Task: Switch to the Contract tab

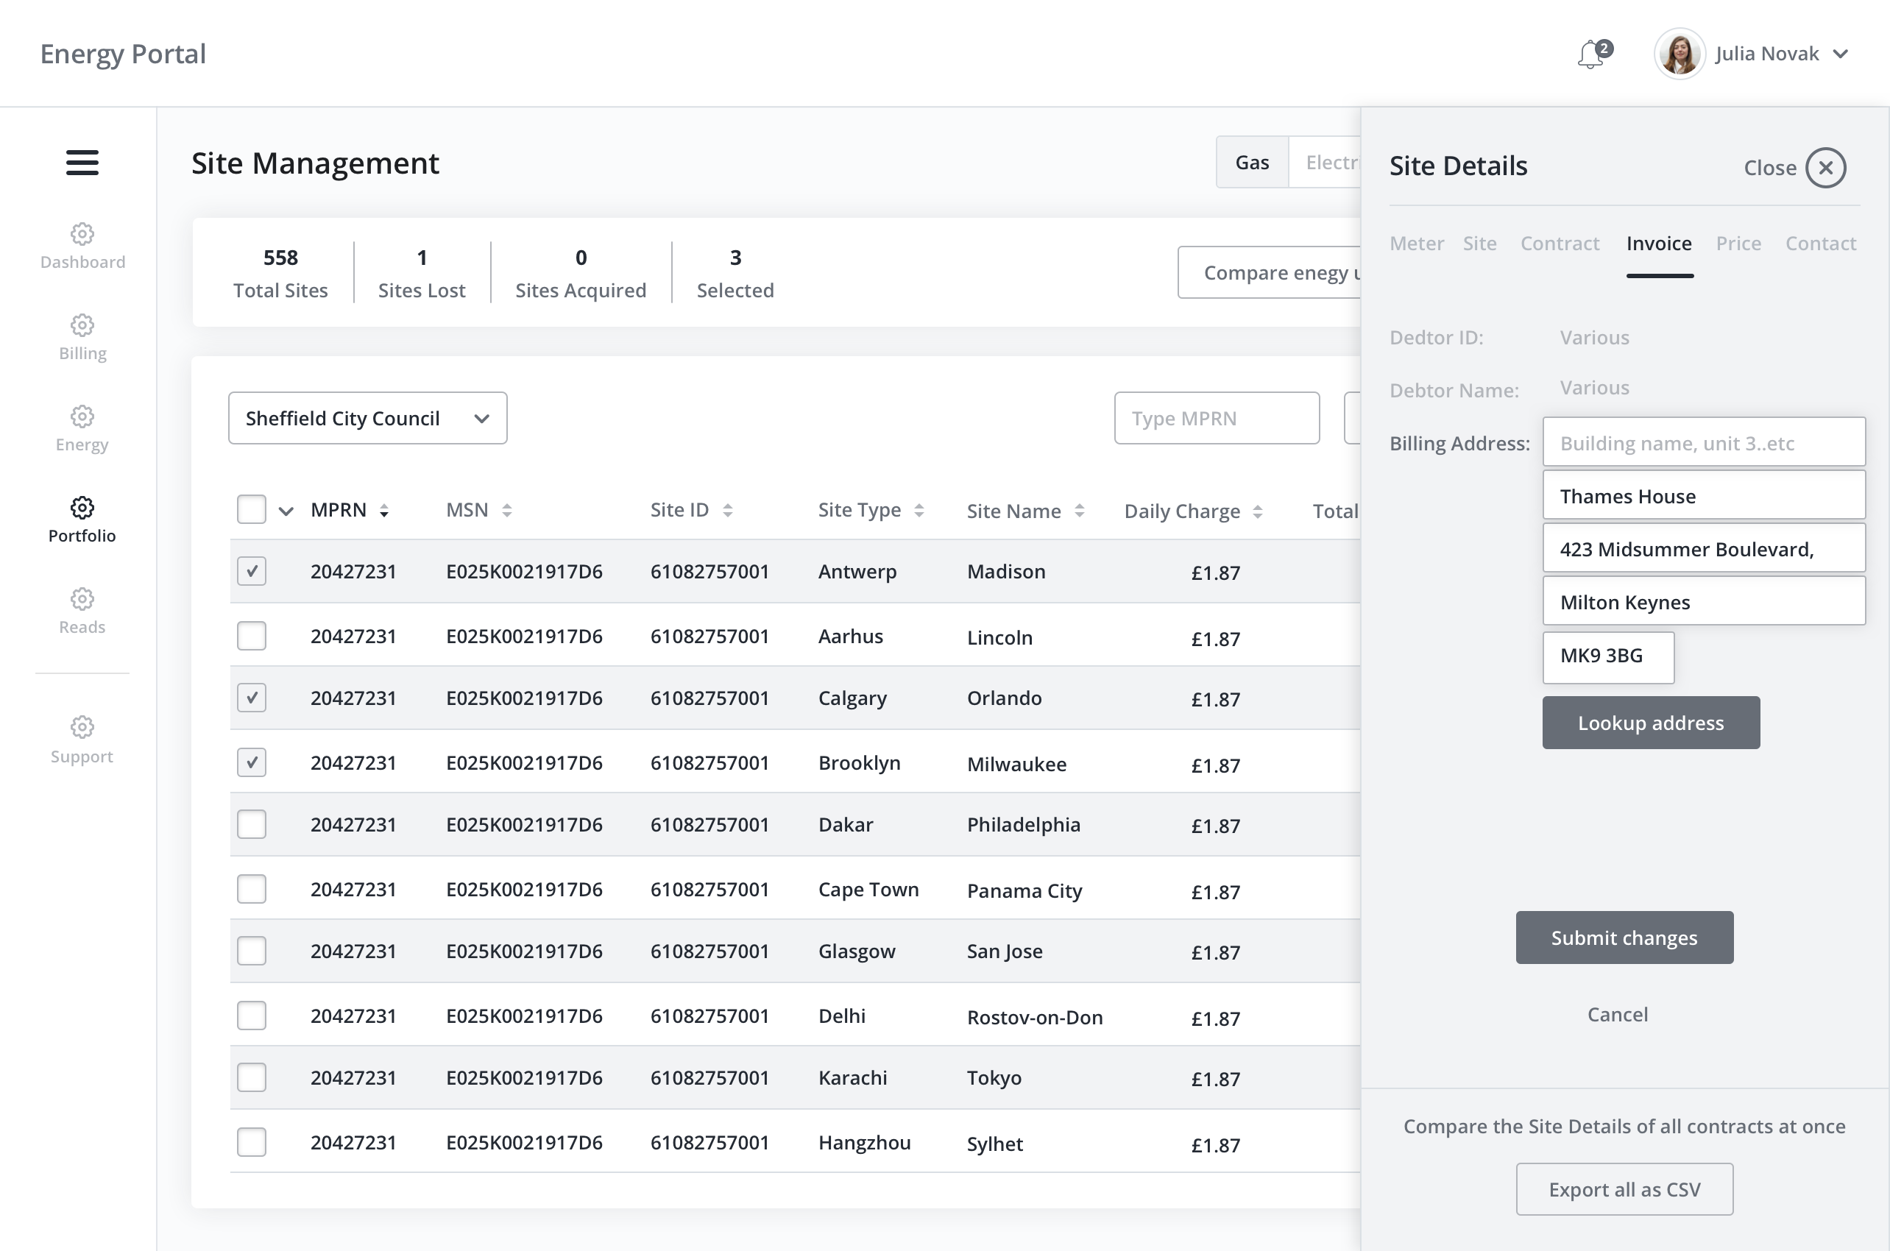Action: [x=1559, y=244]
